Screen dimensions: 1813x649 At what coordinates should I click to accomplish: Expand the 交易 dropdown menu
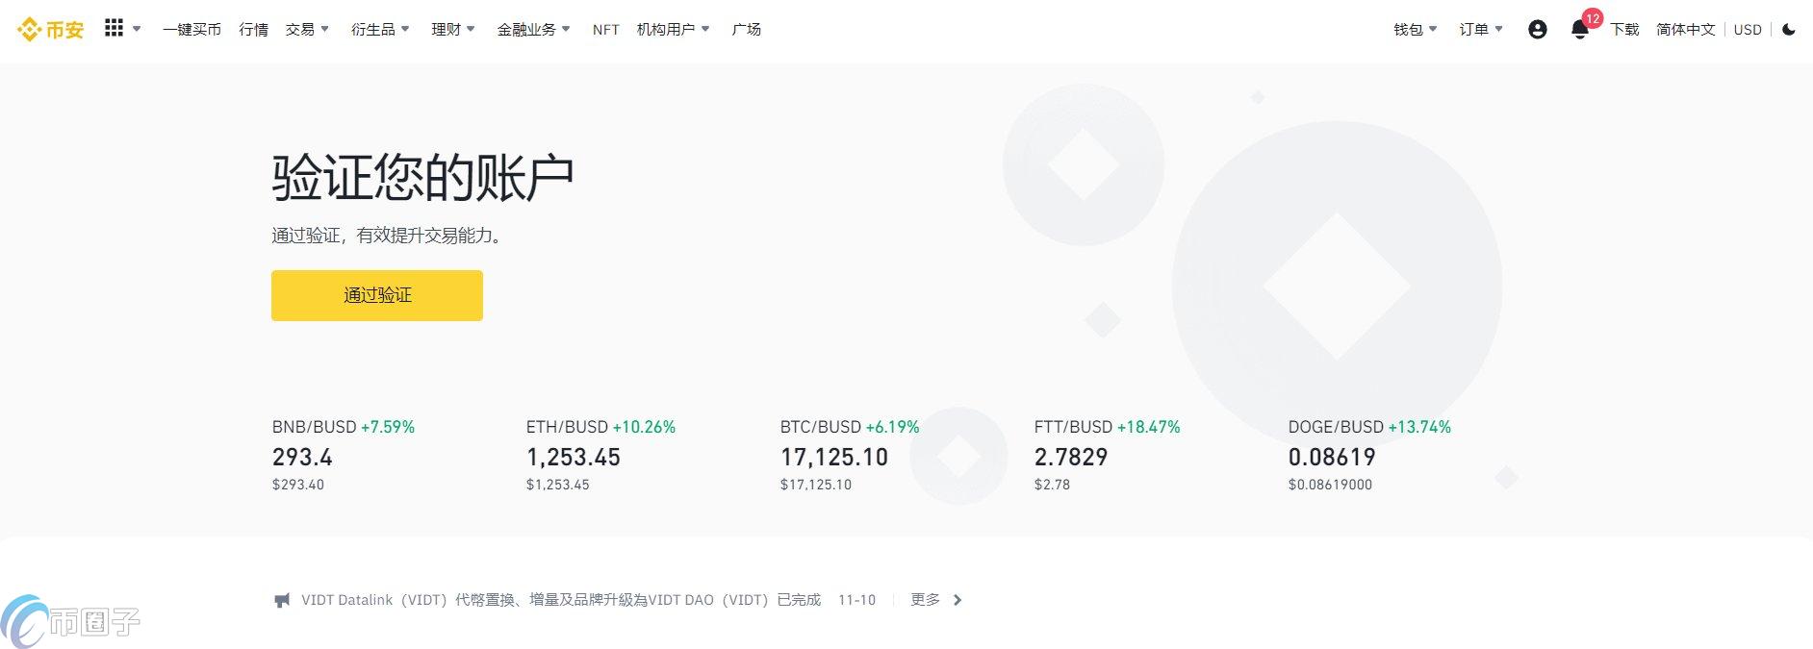[307, 30]
